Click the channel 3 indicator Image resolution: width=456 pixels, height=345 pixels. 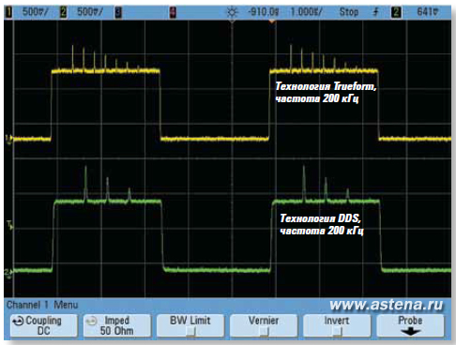point(118,12)
